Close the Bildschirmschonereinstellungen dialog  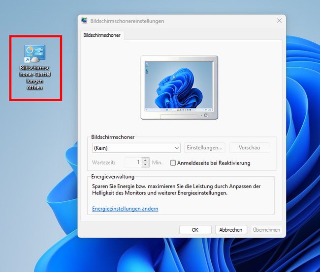point(279,21)
